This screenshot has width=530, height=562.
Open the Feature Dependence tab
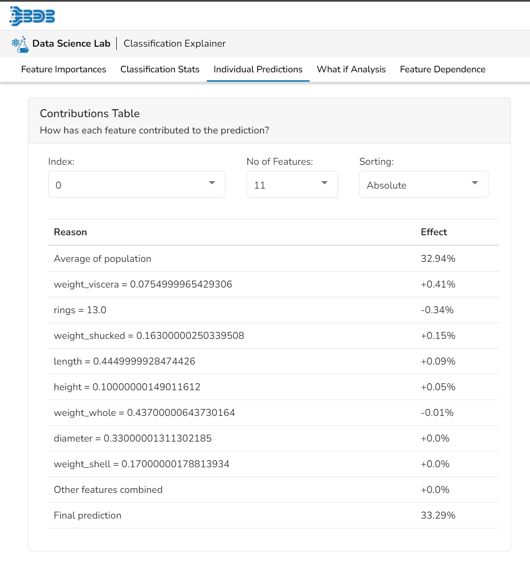pos(442,70)
